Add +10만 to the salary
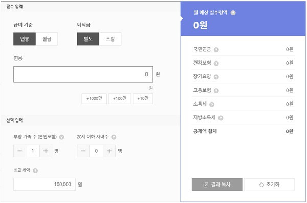This screenshot has width=307, height=203. [x=143, y=98]
